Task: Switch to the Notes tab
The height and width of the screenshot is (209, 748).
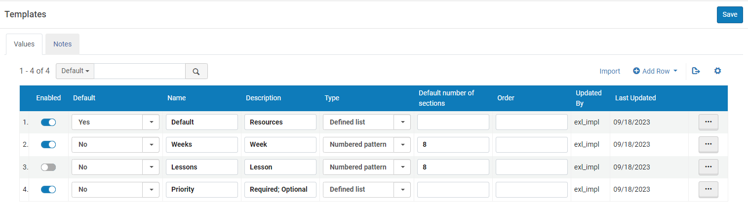Action: coord(63,44)
